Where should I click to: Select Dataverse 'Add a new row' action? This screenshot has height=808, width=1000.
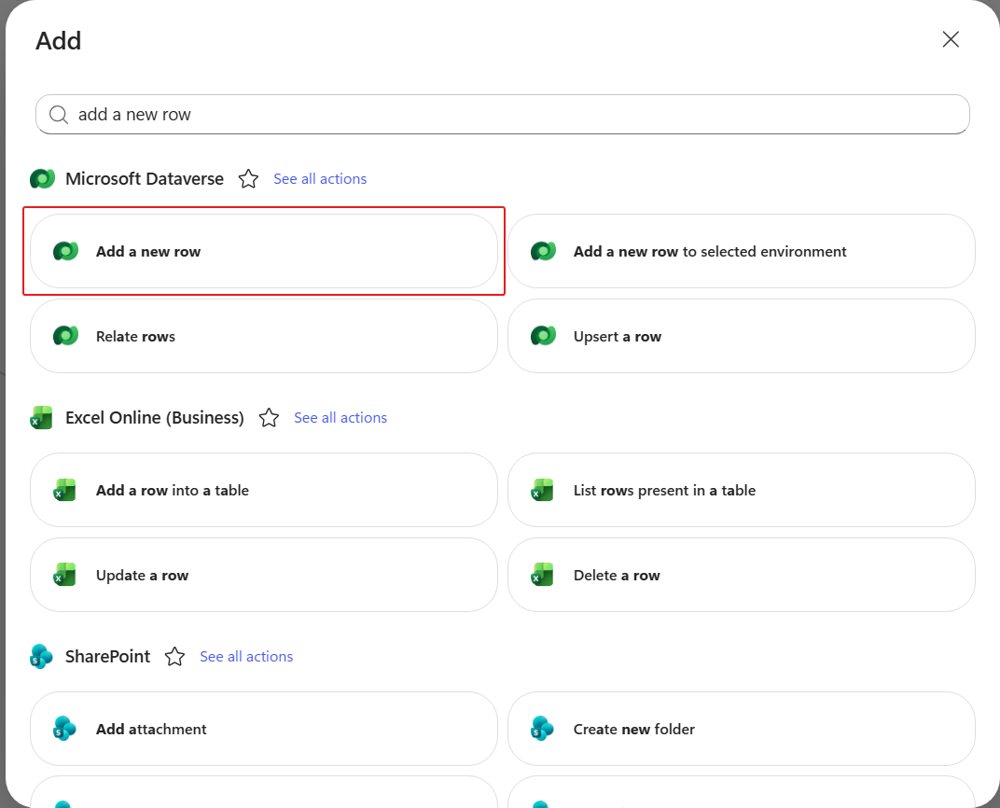pyautogui.click(x=263, y=251)
